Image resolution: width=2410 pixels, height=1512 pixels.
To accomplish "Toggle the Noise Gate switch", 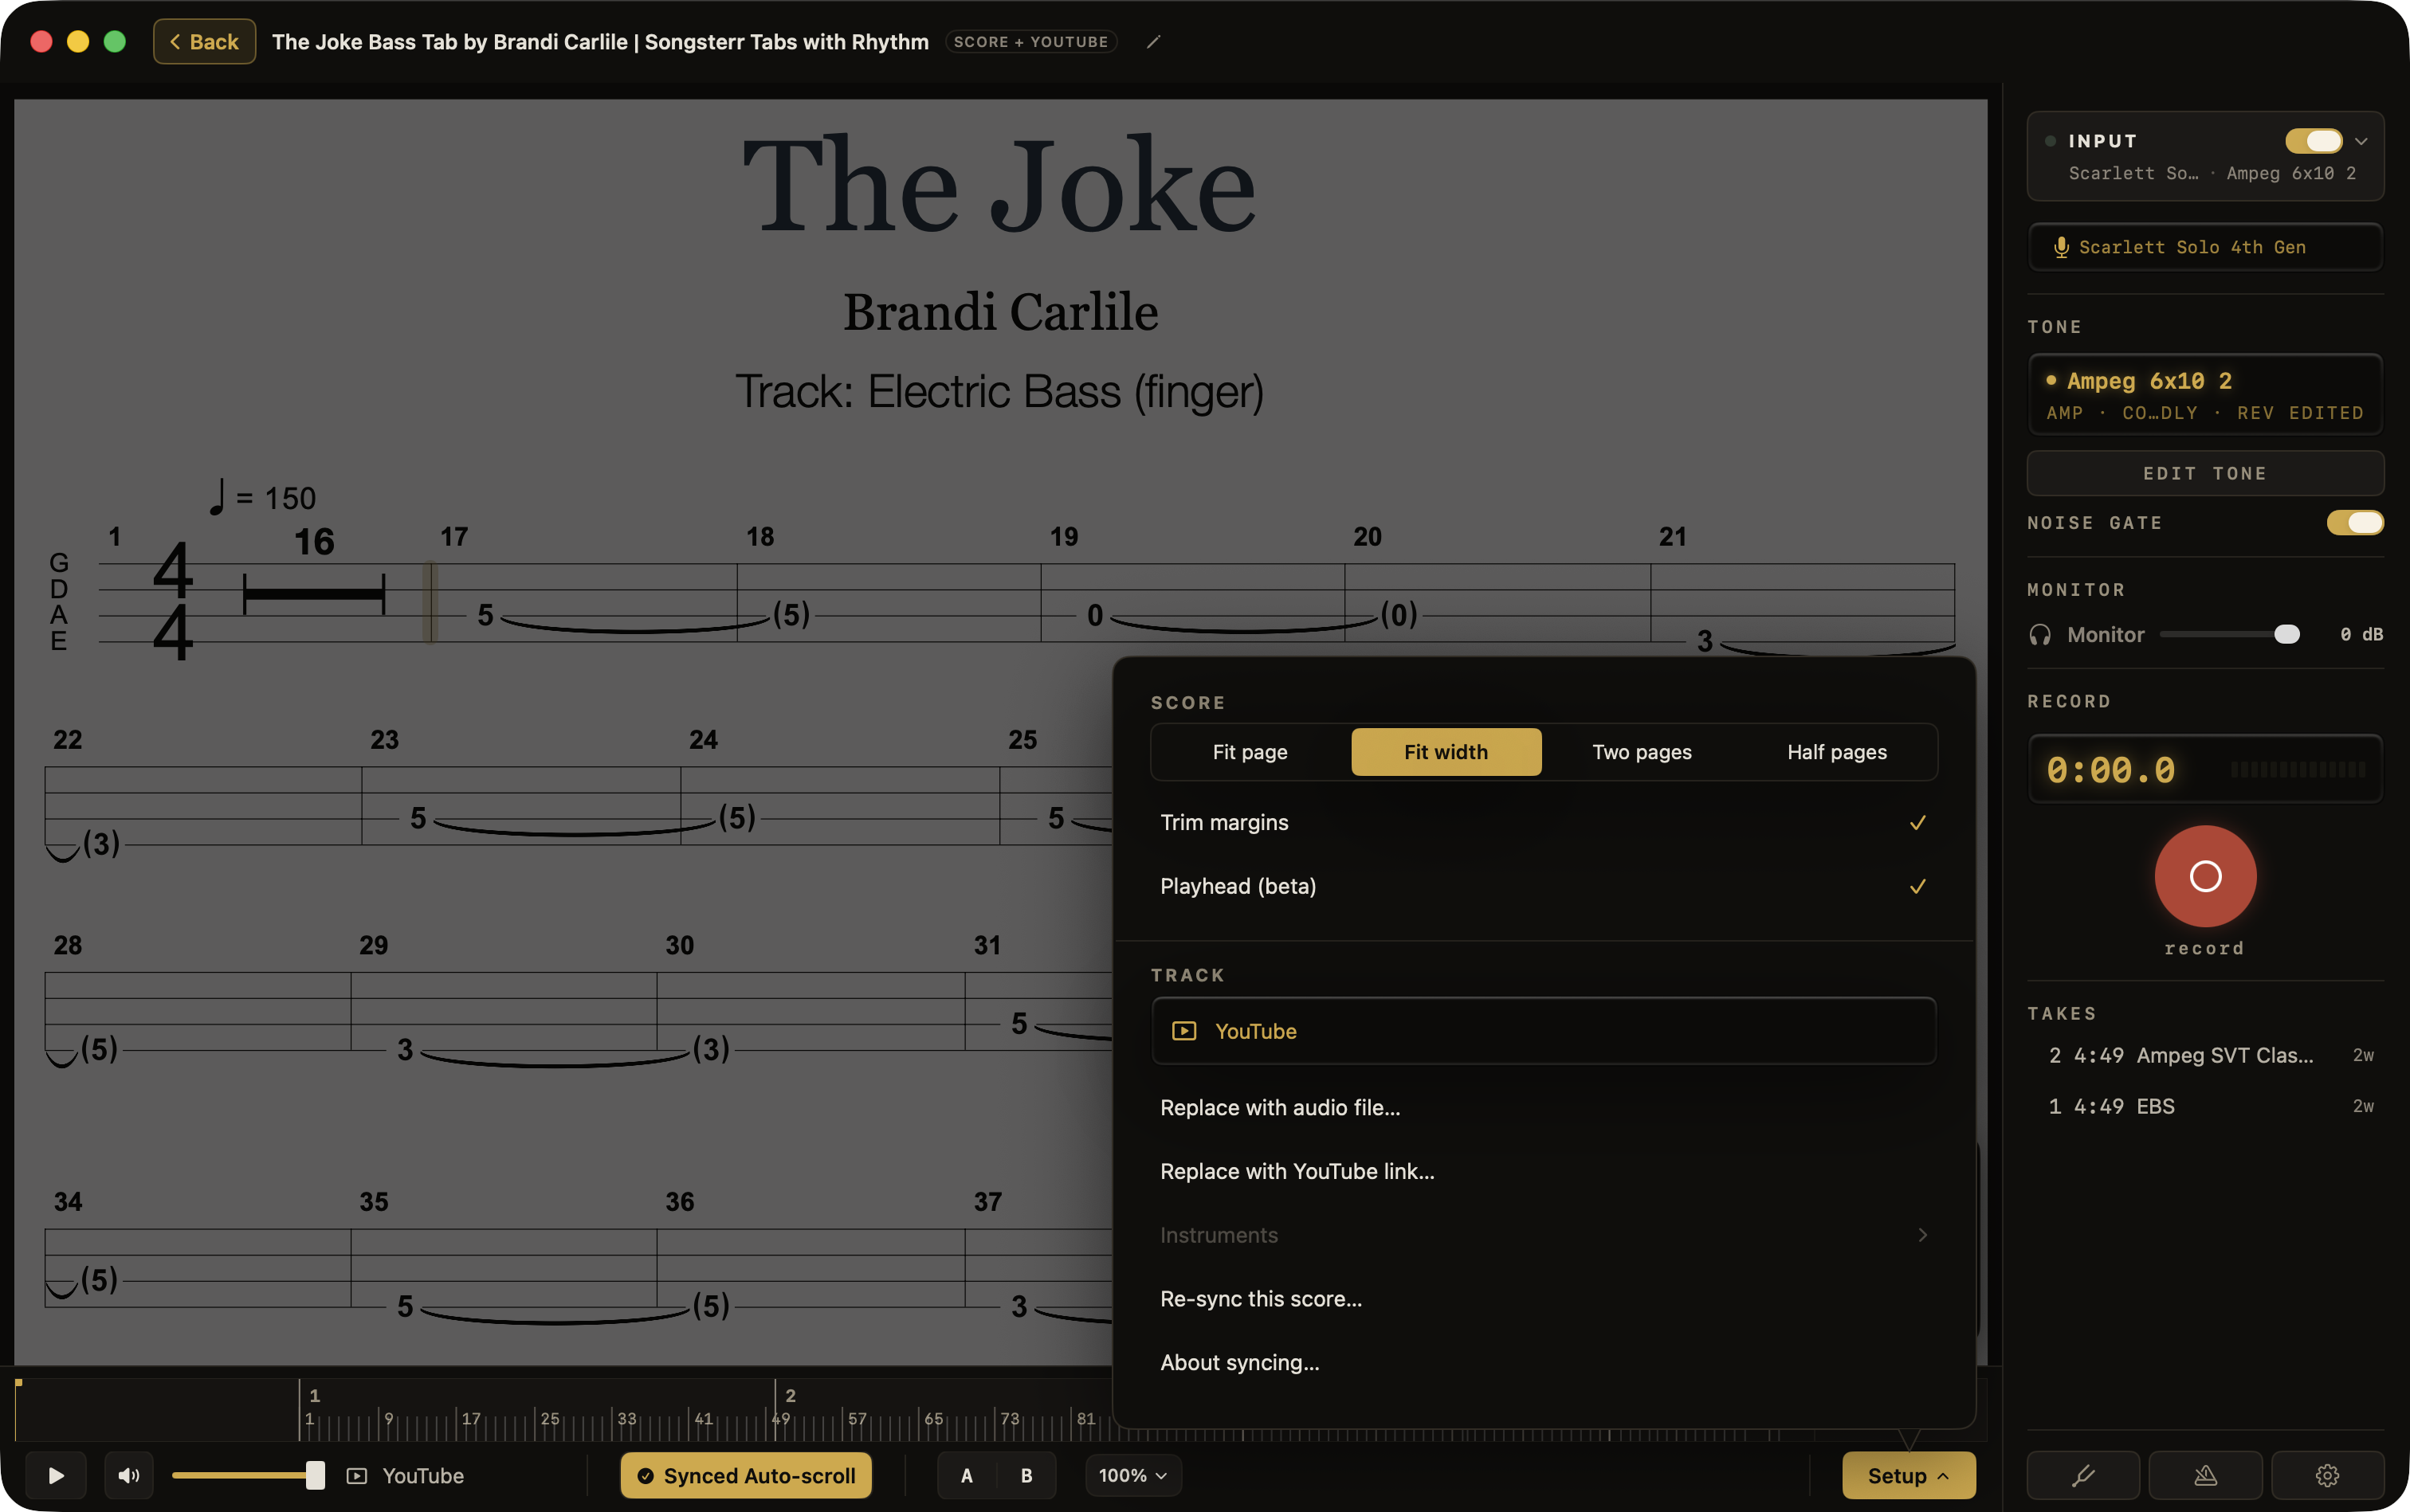I will pyautogui.click(x=2355, y=523).
